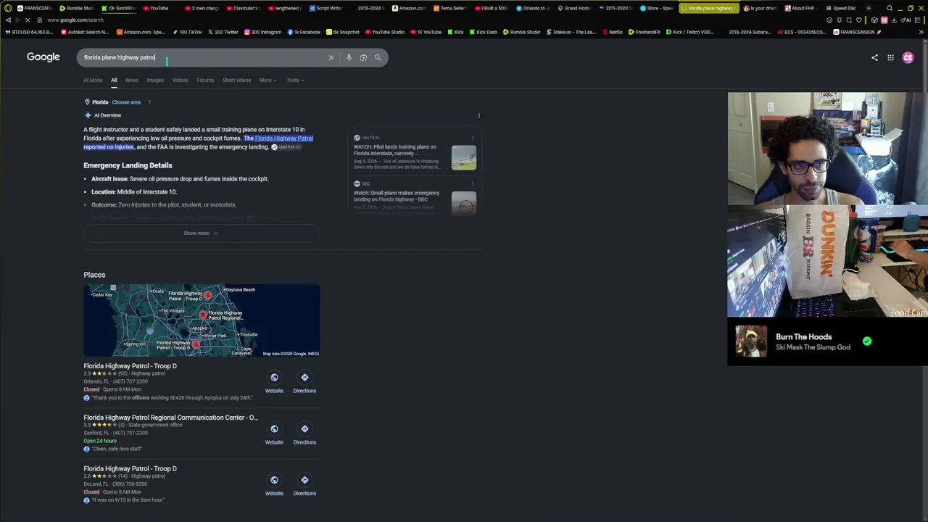The image size is (928, 522).
Task: Open the YouTube Studio bookmark
Action: [385, 32]
